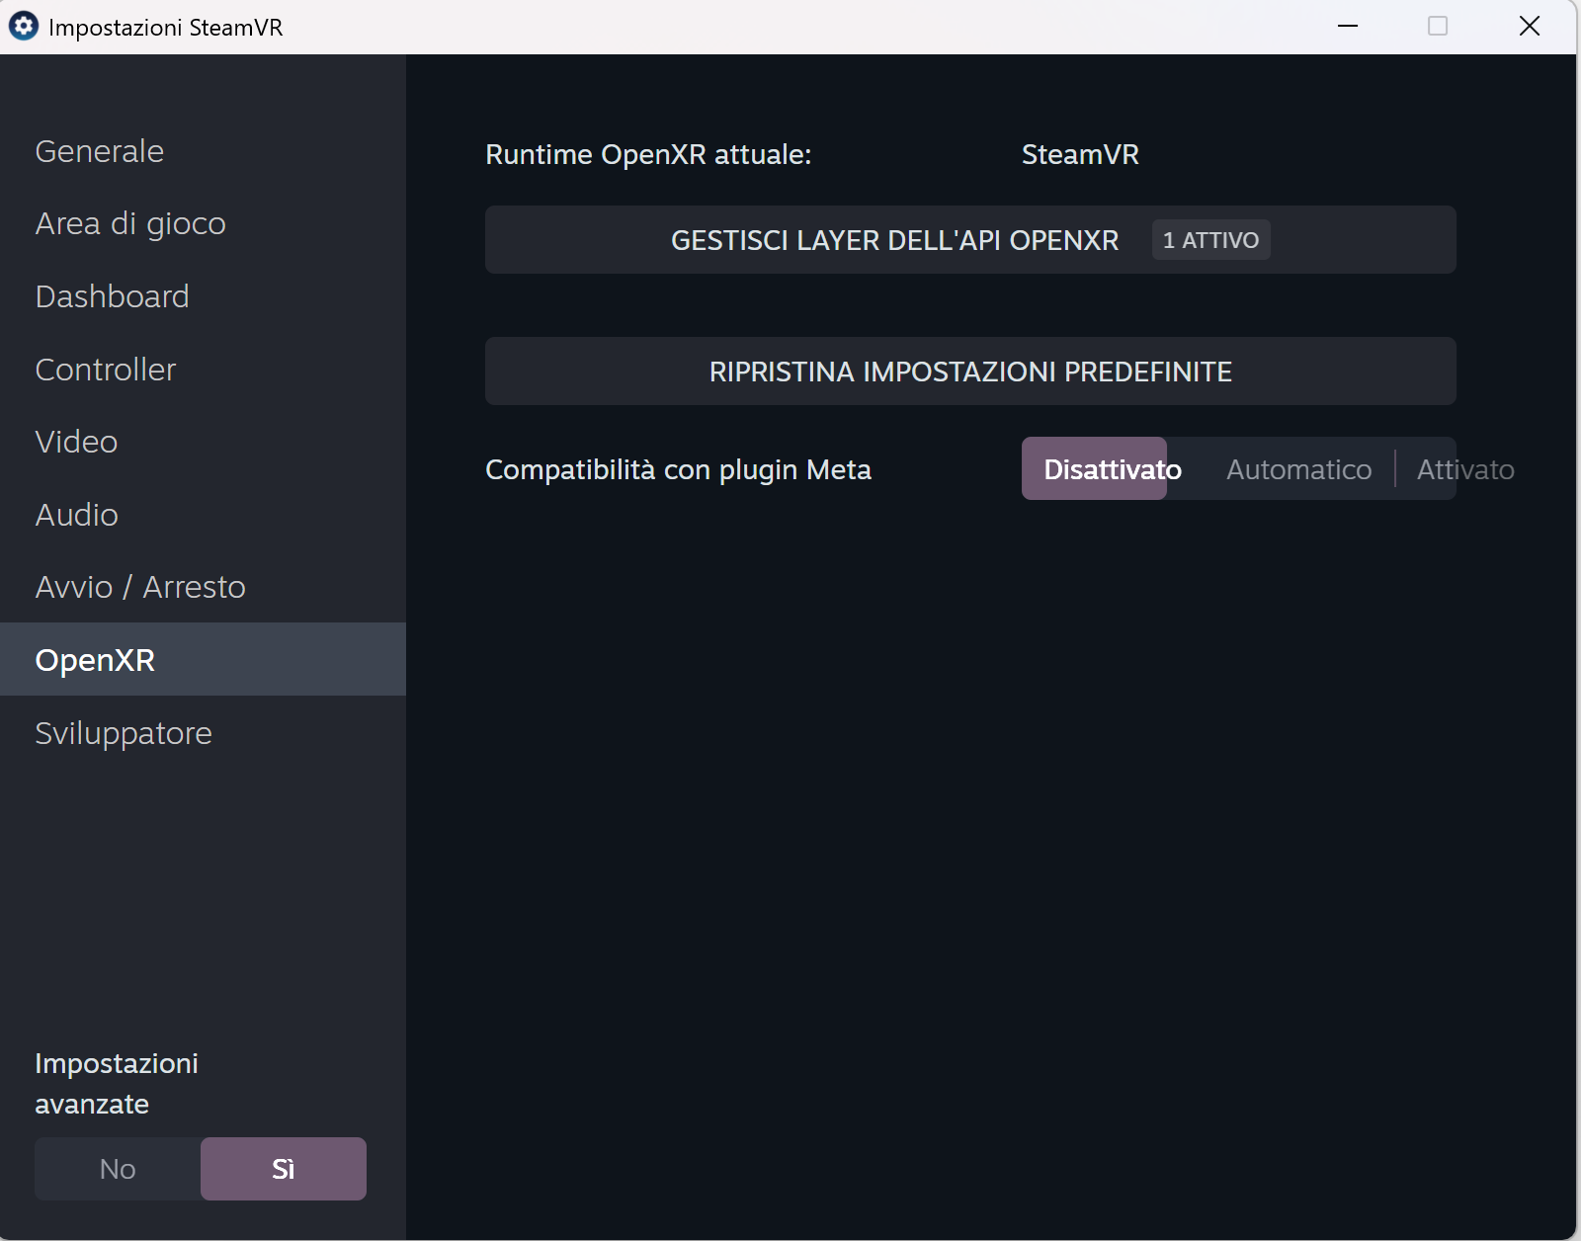Open the Generale settings section
The width and height of the screenshot is (1581, 1241).
(x=203, y=151)
